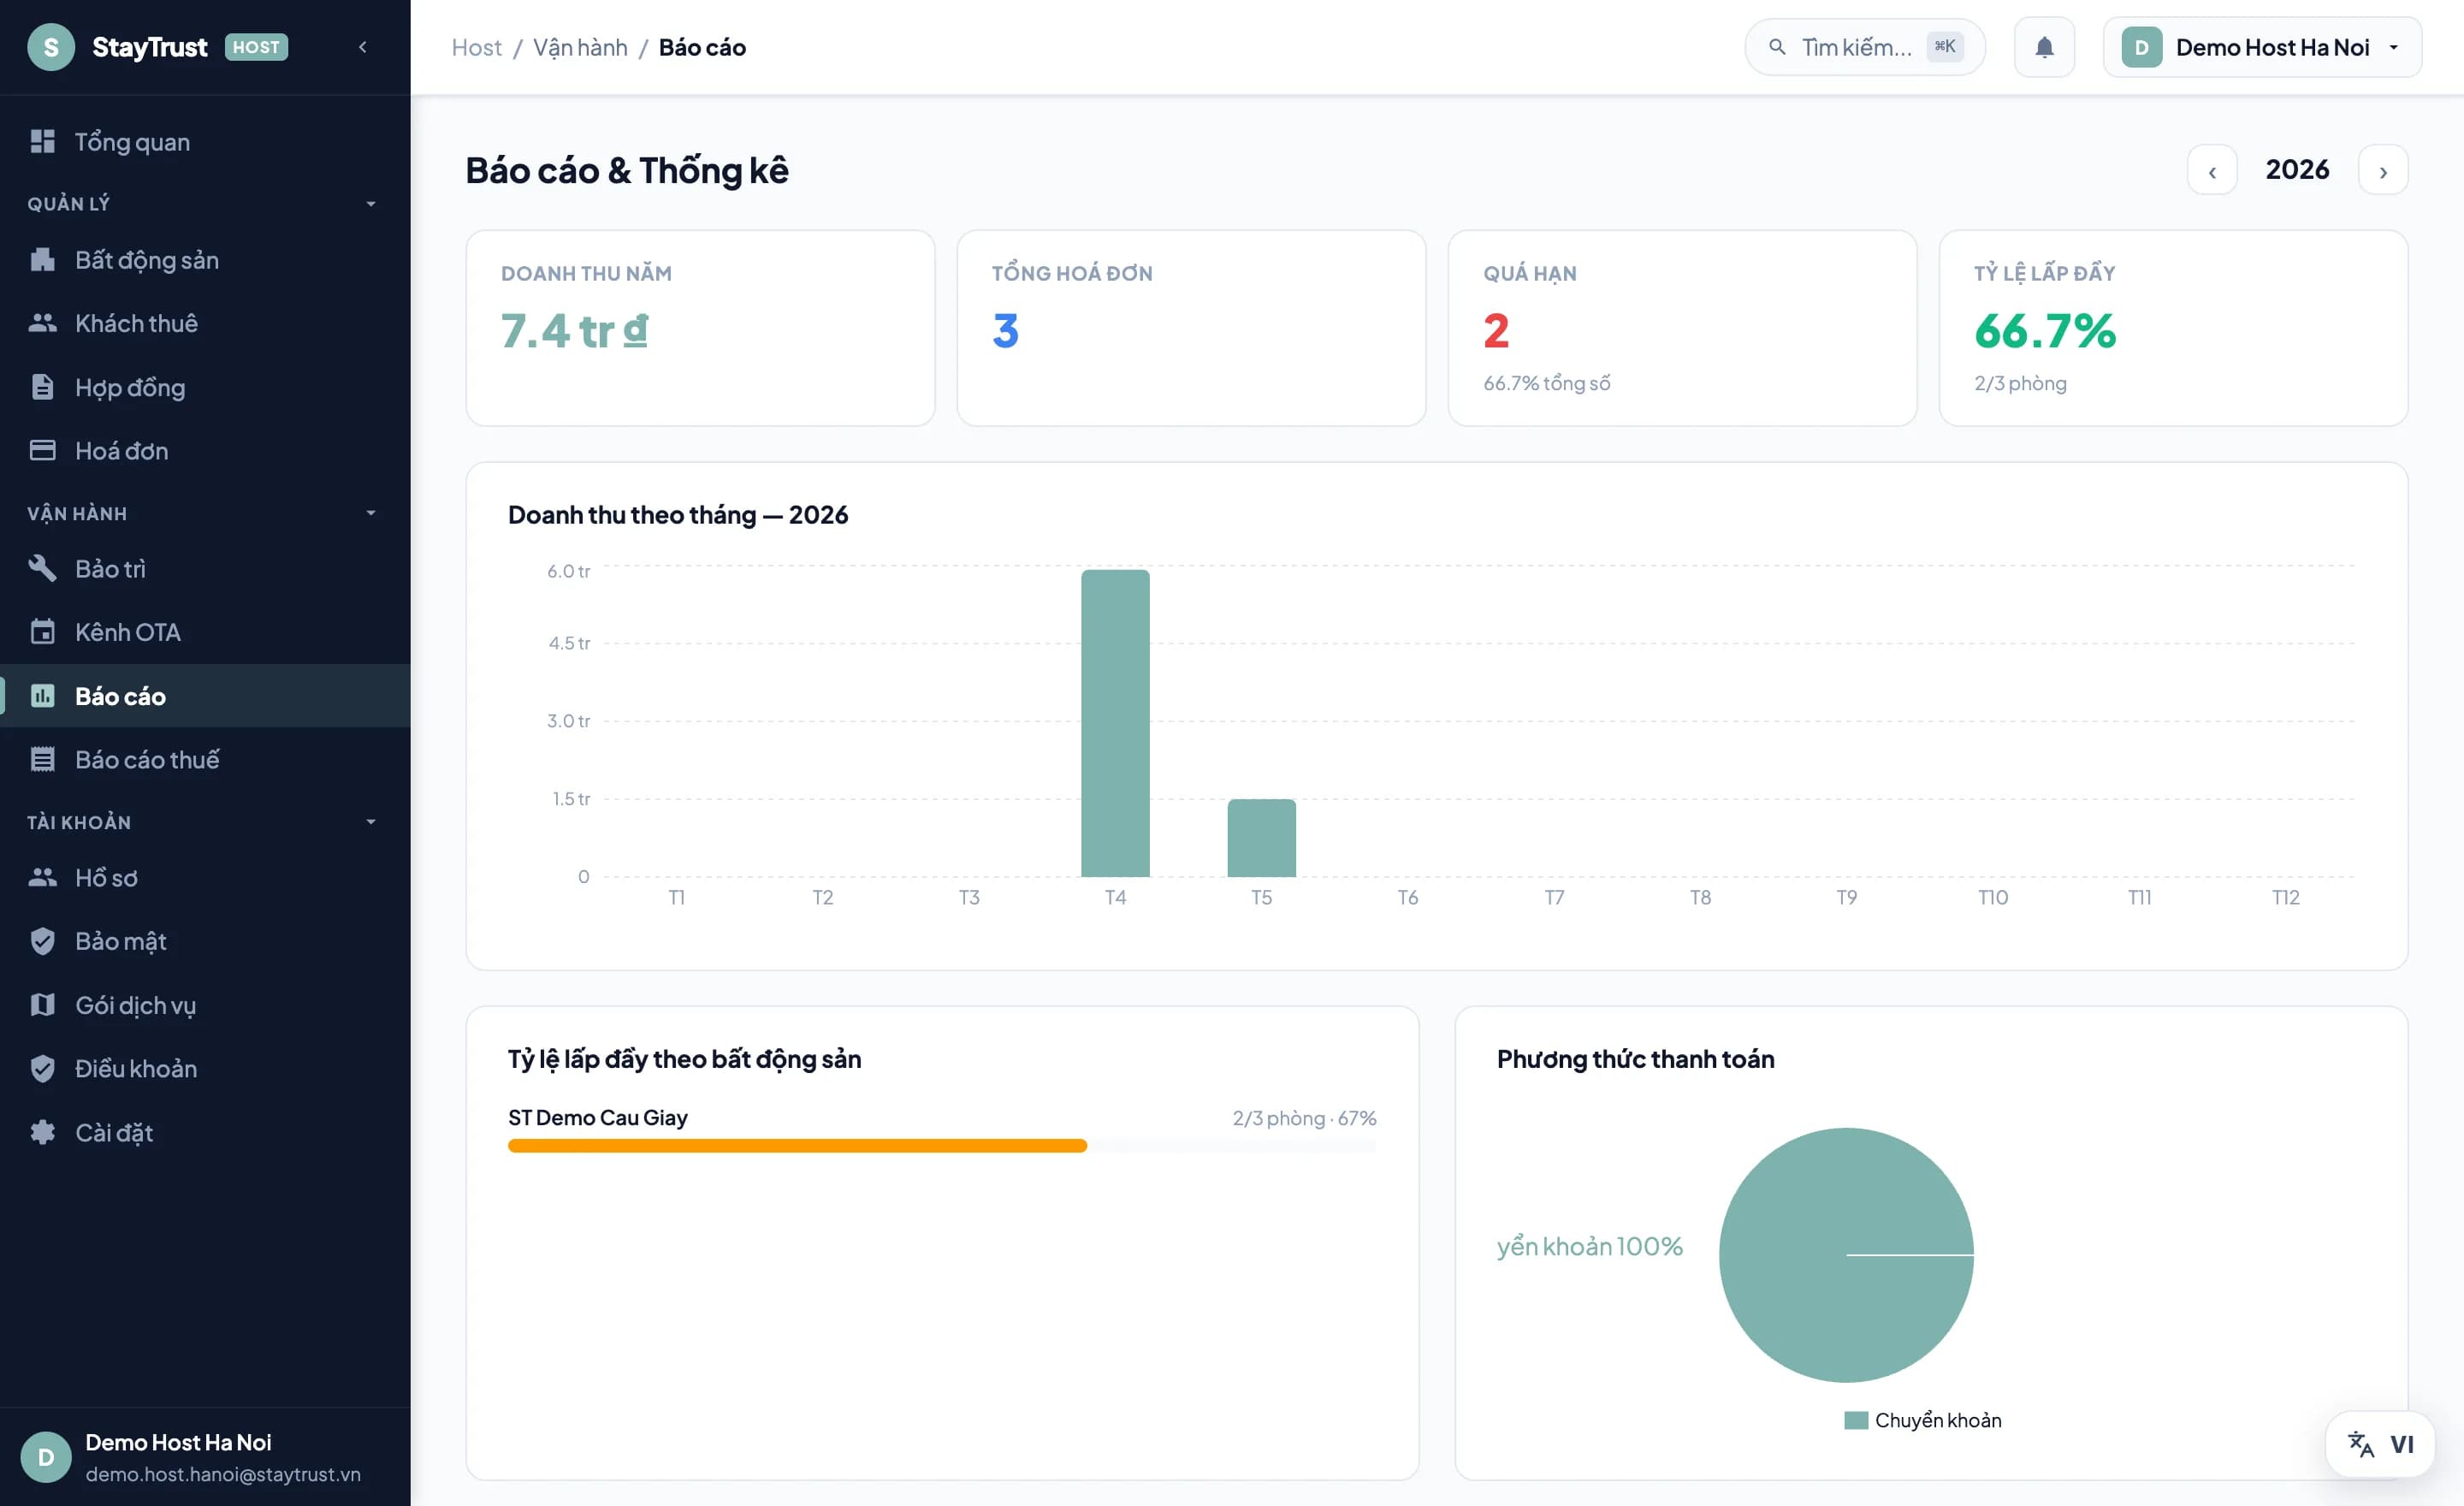Click the T5 revenue bar

click(1261, 838)
